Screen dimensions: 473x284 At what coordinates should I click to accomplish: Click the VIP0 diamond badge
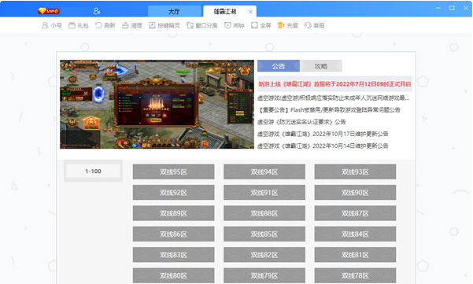tap(49, 11)
